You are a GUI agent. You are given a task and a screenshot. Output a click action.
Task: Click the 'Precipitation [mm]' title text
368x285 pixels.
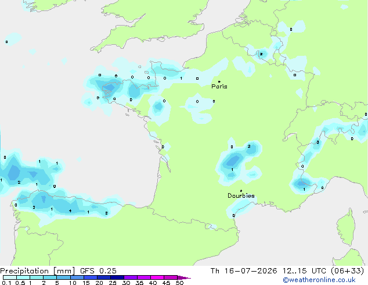pyautogui.click(x=38, y=271)
